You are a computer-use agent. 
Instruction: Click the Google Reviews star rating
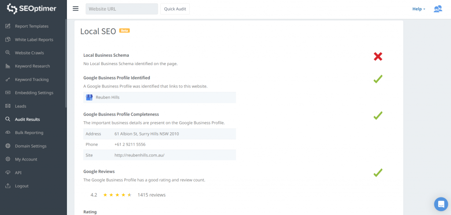coord(117,195)
